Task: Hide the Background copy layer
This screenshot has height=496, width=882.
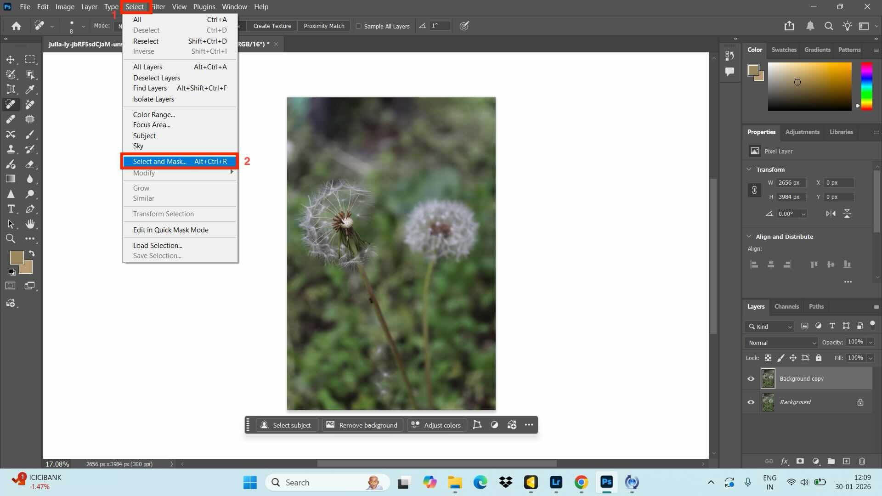Action: [751, 378]
